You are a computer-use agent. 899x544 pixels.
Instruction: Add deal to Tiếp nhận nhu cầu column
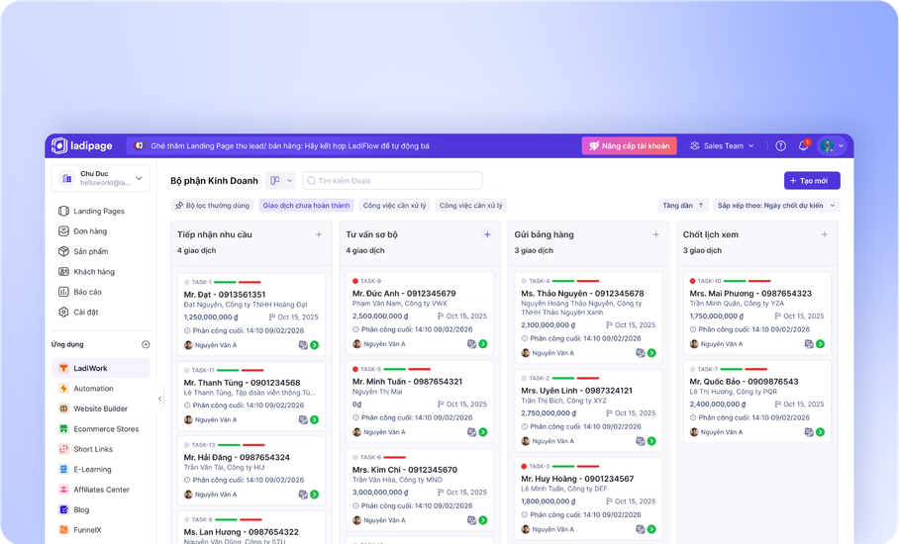point(319,234)
